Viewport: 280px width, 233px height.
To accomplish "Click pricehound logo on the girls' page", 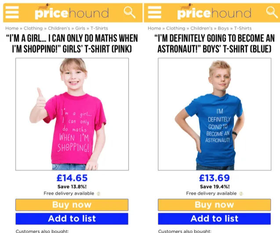I will tap(72, 12).
